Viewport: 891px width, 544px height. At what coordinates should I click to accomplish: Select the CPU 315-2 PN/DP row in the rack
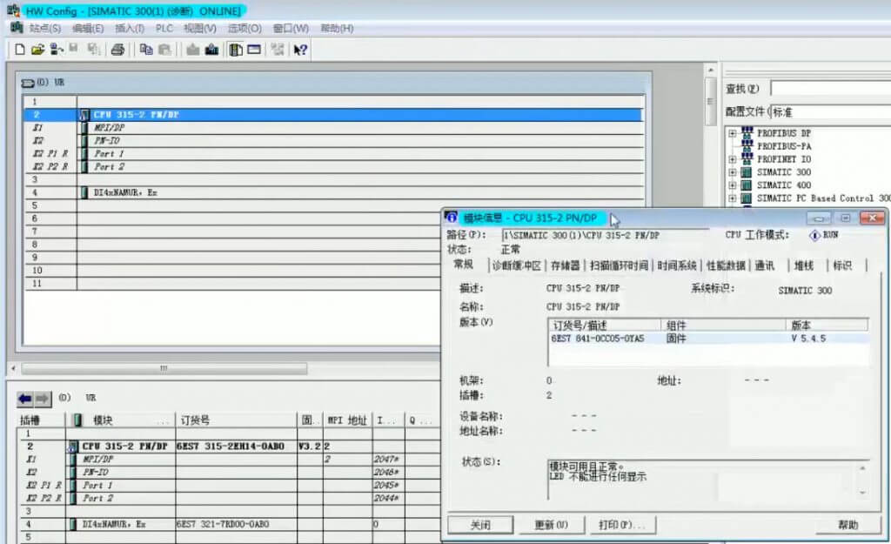[333, 115]
